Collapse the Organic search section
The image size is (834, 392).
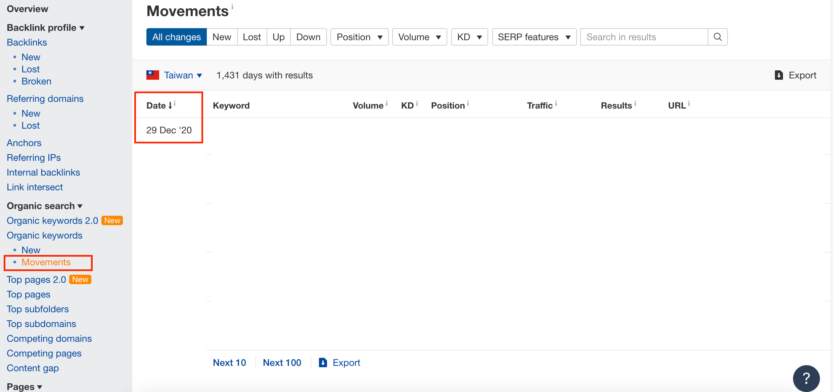45,206
